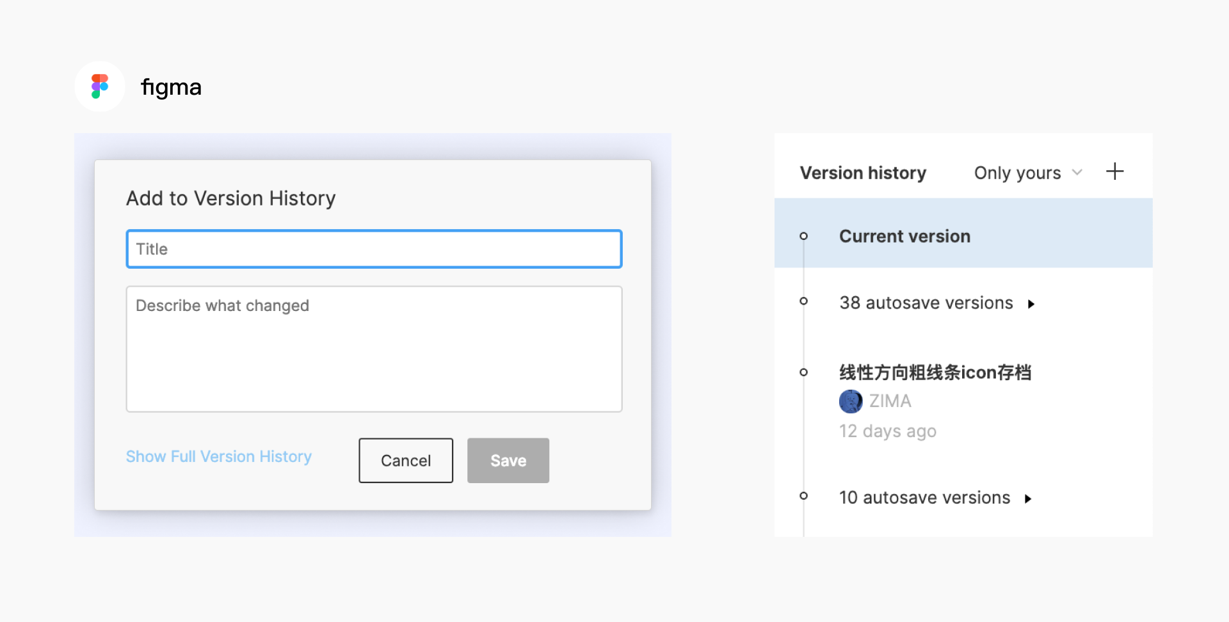The image size is (1229, 622).
Task: Expand the 10 autosave versions arrow
Action: tap(1028, 498)
